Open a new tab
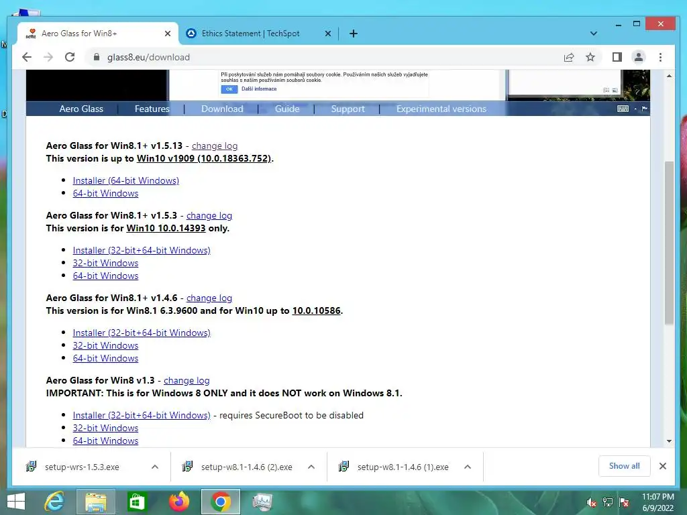The width and height of the screenshot is (687, 515). (x=353, y=34)
